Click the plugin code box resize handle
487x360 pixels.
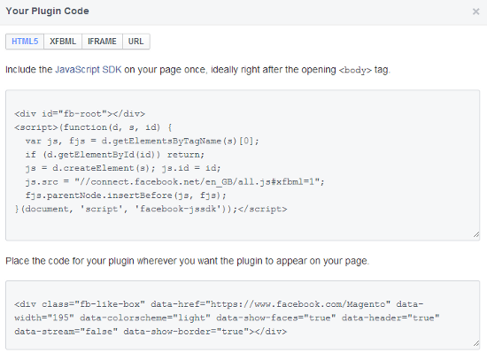476,343
